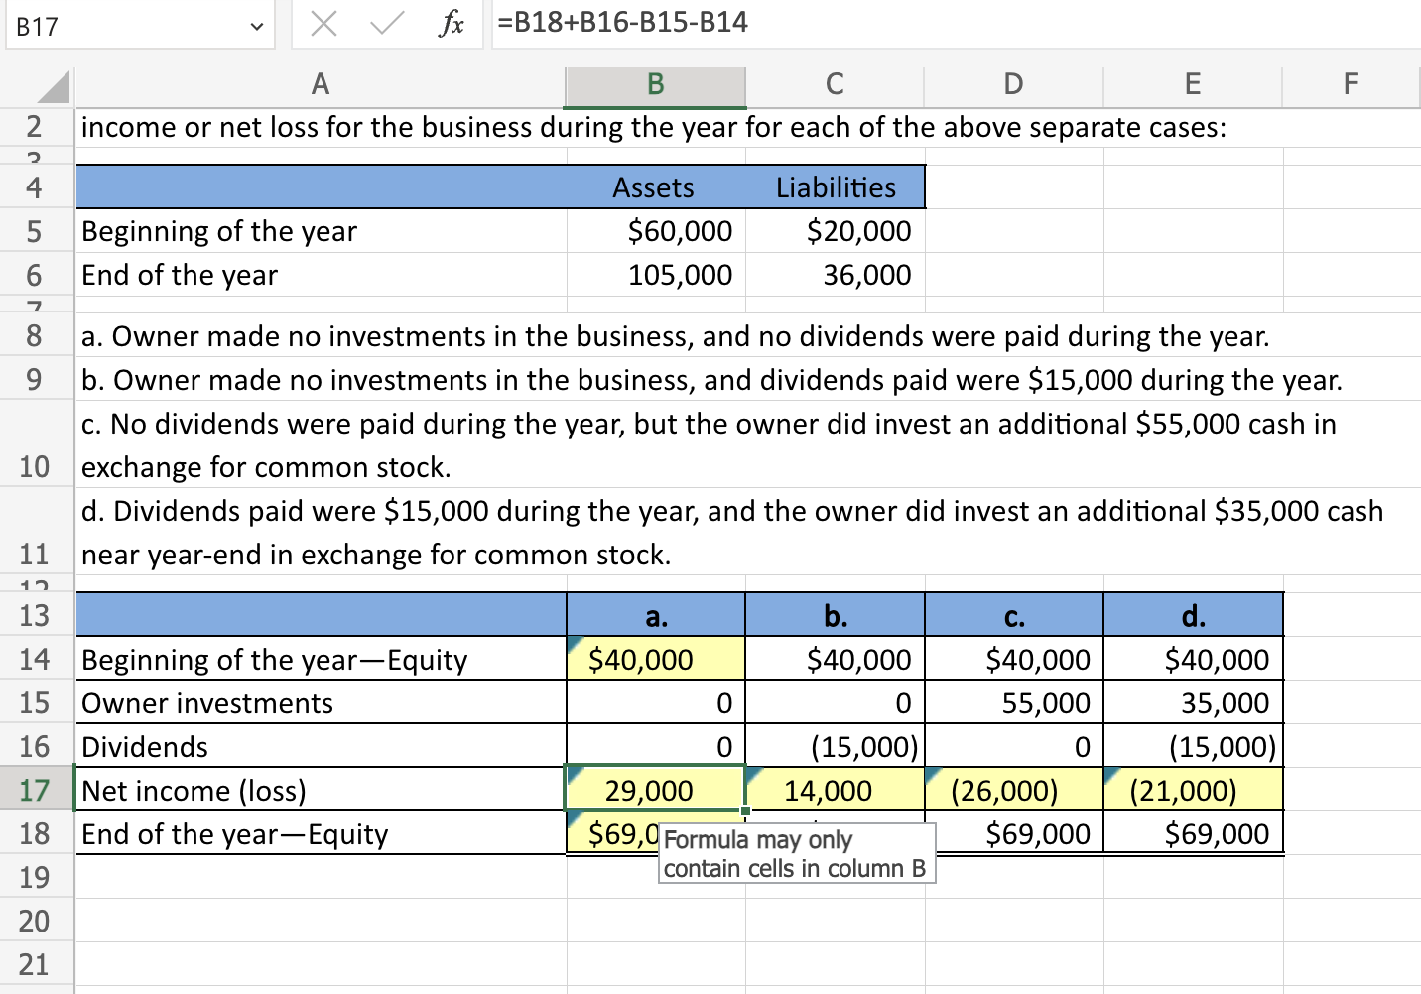Click the error indicator flag on cell B14
This screenshot has width=1421, height=994.
[575, 645]
